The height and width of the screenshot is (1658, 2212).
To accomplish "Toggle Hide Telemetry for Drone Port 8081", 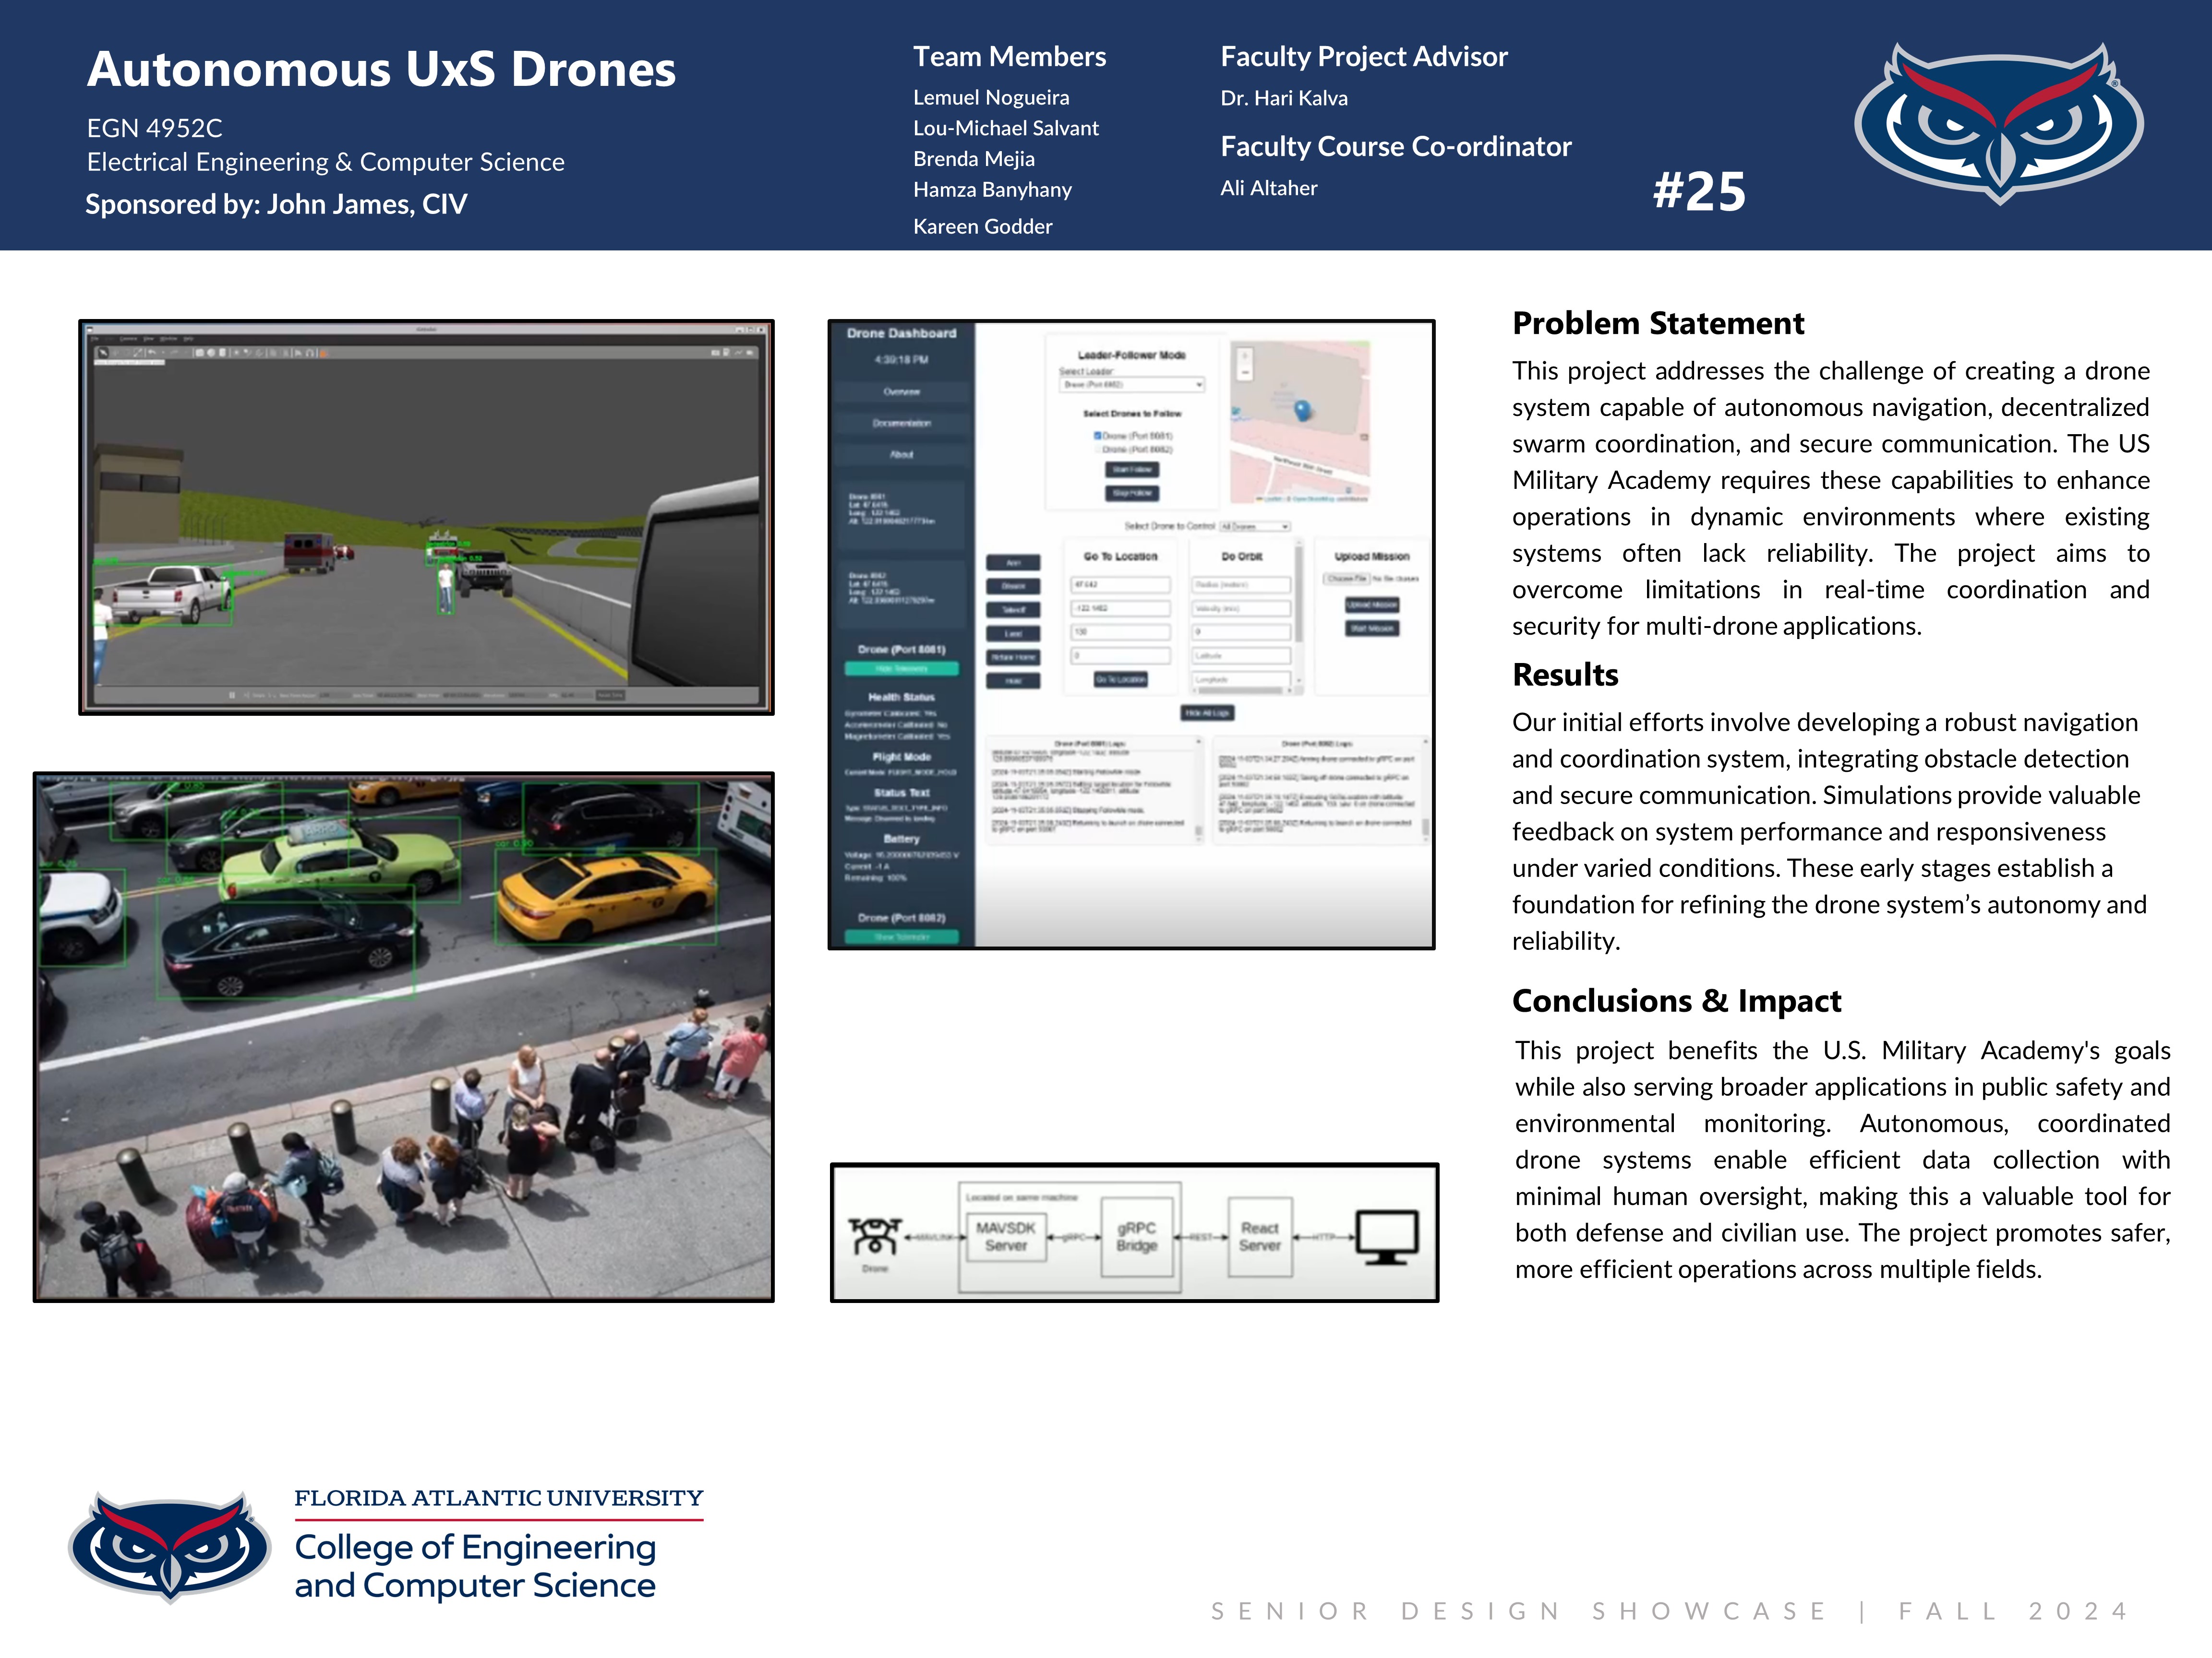I will 901,669.
